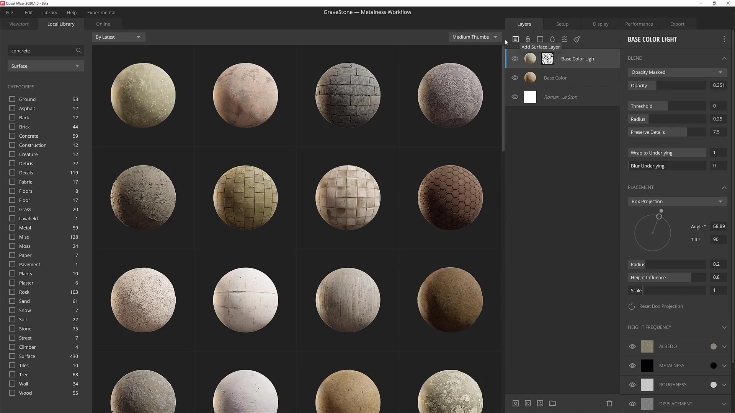The image size is (735, 413).
Task: Collapse the Height Frequency section
Action: [724, 327]
